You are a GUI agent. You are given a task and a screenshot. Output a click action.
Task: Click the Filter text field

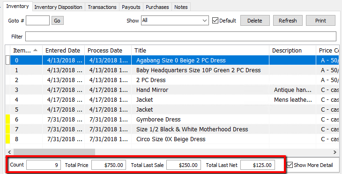[181, 36]
